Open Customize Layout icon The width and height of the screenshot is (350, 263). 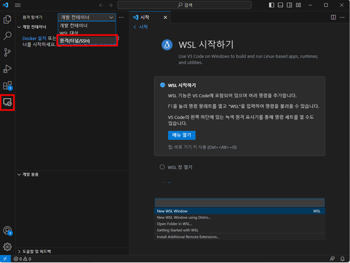pyautogui.click(x=298, y=5)
